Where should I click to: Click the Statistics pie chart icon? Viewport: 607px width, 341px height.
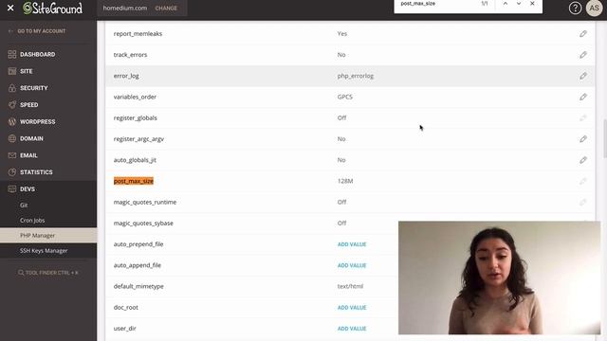coord(12,172)
